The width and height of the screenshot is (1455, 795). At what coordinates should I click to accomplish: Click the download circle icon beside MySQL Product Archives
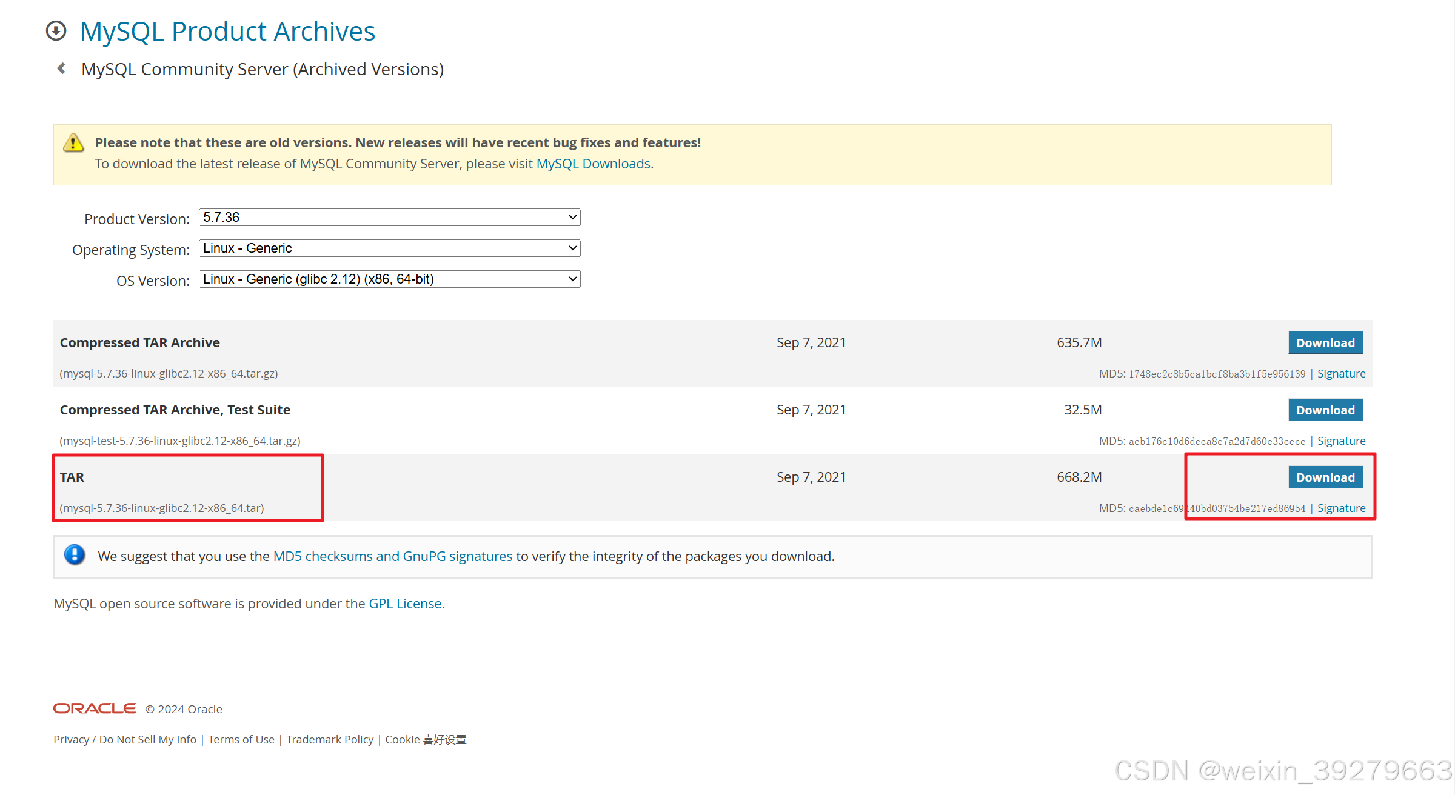56,31
